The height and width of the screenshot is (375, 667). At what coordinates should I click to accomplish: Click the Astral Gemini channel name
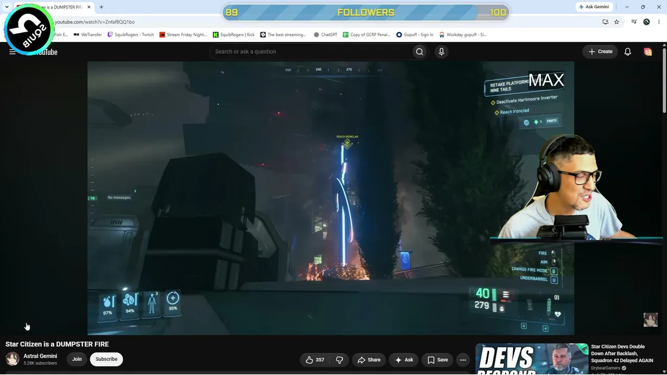coord(40,356)
